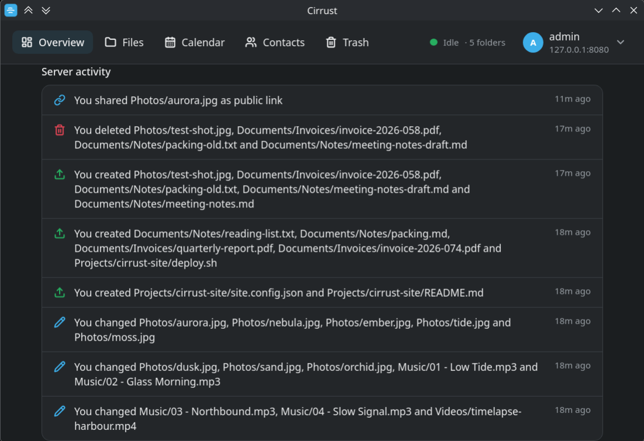Open the Overview tab
644x441 pixels.
(53, 42)
